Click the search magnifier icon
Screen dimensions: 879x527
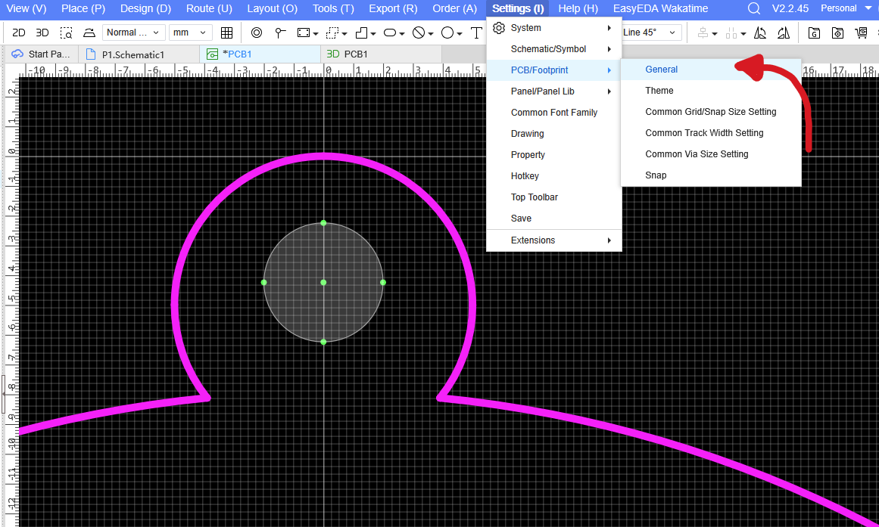(753, 9)
